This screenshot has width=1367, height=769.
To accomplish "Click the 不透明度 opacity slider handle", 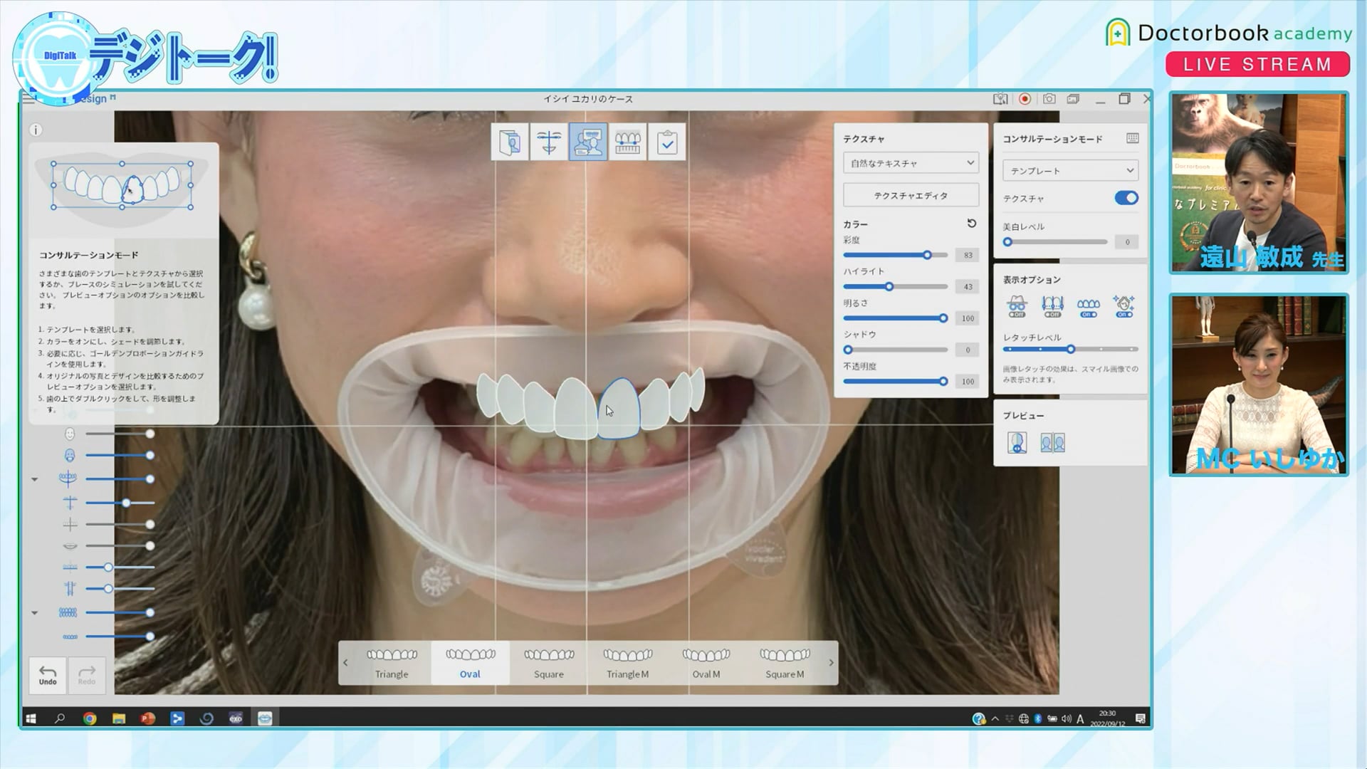I will [x=943, y=382].
